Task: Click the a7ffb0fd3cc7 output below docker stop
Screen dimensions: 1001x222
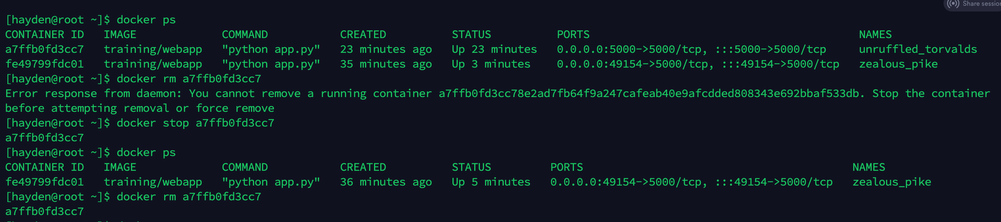Action: coord(44,138)
